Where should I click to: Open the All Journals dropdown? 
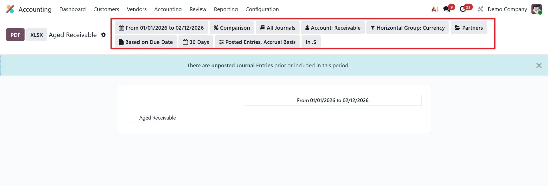(278, 28)
